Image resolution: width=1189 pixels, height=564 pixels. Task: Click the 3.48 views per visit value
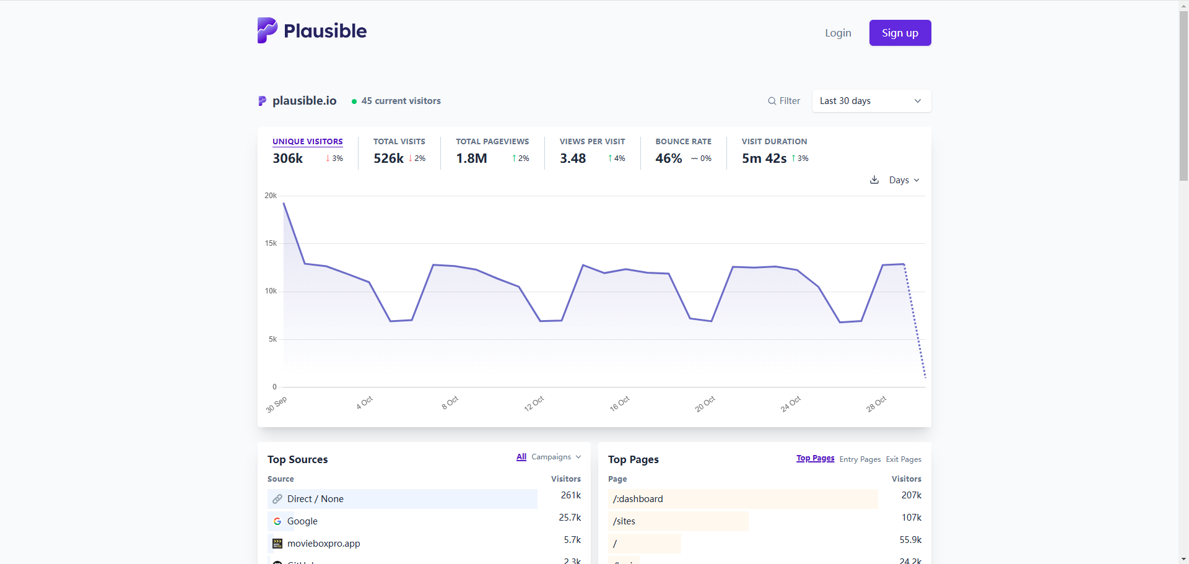point(573,158)
